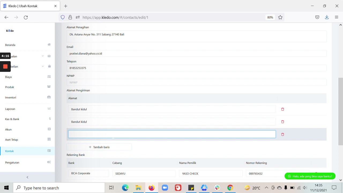Expand the Pembelian sidebar submenu chevron
The height and width of the screenshot is (193, 343).
pyautogui.click(x=43, y=66)
